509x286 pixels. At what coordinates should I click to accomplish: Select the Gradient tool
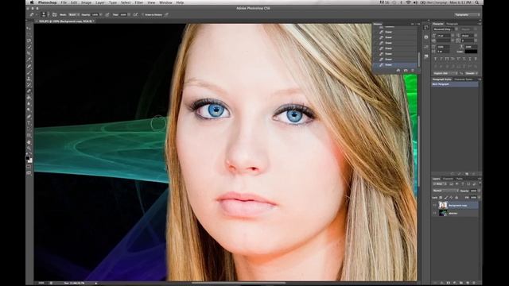(x=29, y=98)
